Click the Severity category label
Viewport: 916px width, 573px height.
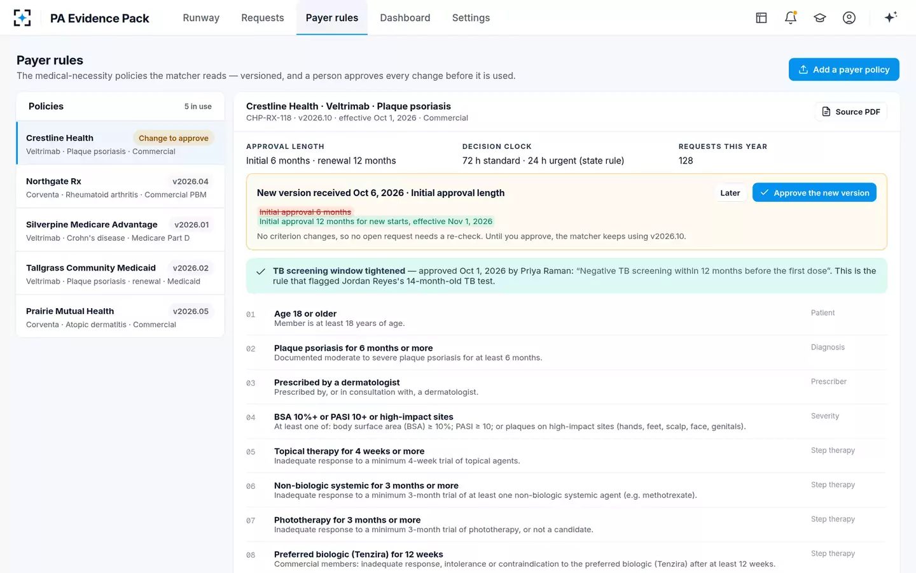824,416
